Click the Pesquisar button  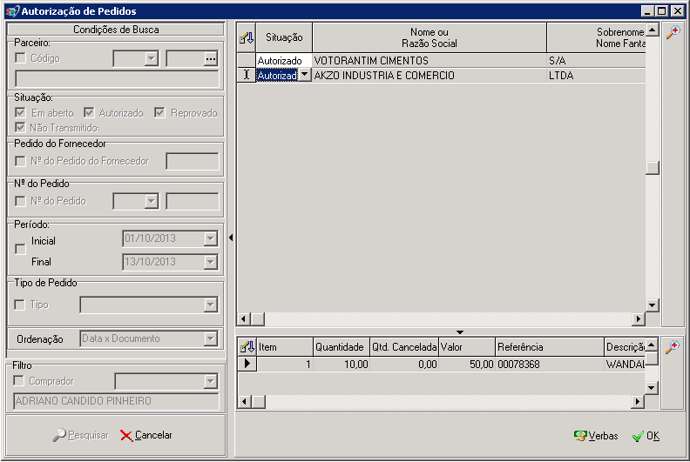(x=80, y=435)
